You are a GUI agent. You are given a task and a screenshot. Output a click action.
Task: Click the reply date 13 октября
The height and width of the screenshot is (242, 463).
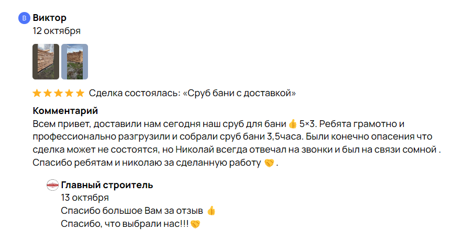coord(85,198)
